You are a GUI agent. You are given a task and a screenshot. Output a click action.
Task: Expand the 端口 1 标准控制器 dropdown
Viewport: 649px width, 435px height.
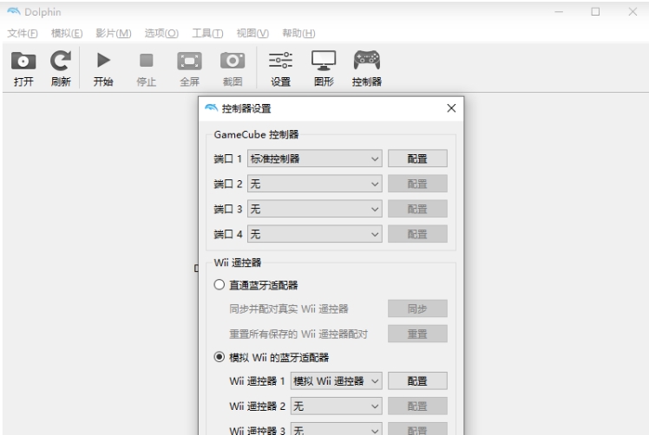pos(315,159)
